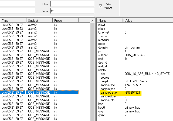Click the Name column header
Screen dimensions: 173x121
click(110, 21)
